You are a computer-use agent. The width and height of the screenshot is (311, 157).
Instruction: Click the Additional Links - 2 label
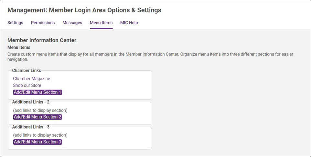pyautogui.click(x=30, y=102)
